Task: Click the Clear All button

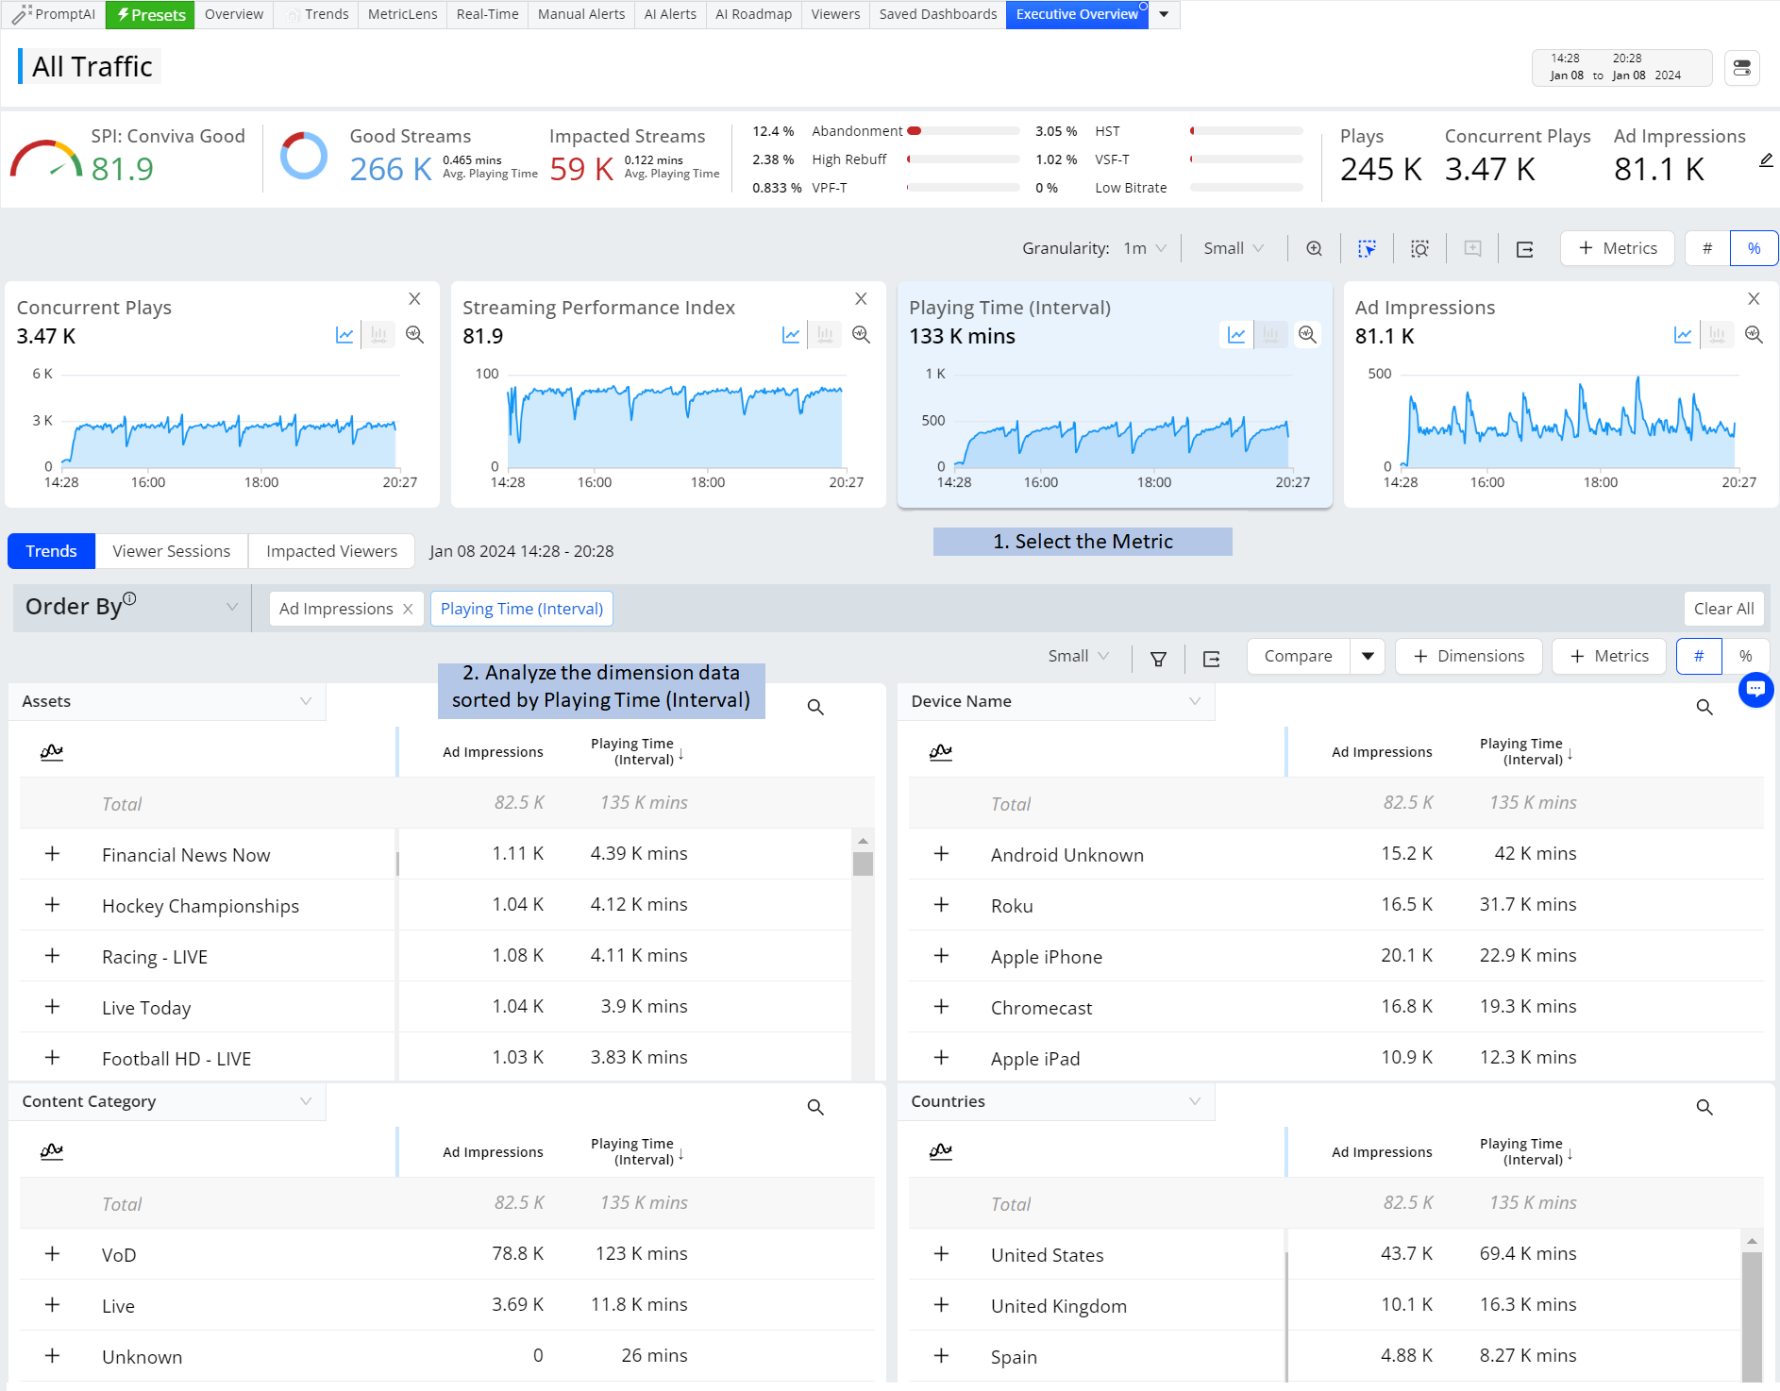Action: [1723, 609]
